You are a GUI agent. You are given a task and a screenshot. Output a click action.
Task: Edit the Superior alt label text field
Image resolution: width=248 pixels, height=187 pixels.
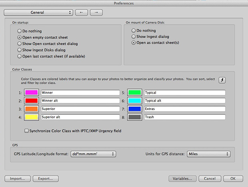coord(80,117)
